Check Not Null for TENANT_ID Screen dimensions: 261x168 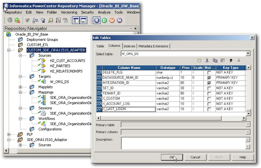pyautogui.click(x=209, y=93)
